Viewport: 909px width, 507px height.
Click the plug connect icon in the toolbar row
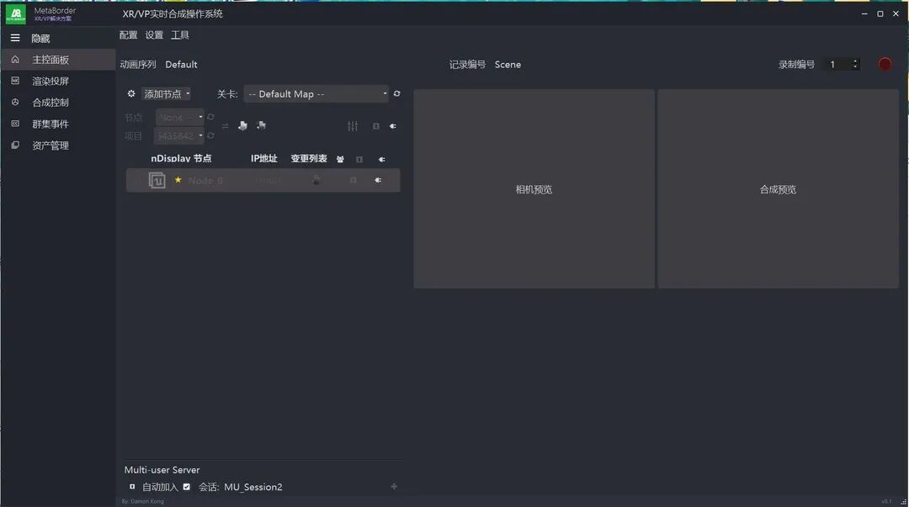(393, 126)
